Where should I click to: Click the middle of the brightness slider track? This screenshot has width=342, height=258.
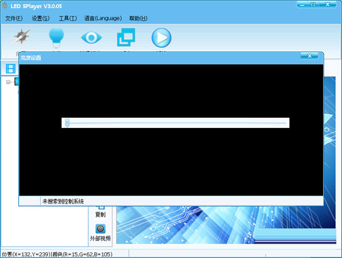click(x=176, y=123)
